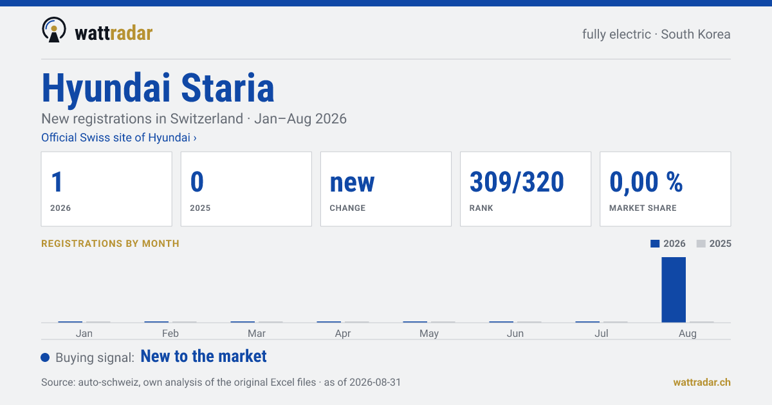The height and width of the screenshot is (405, 772).
Task: Click the 2025 registrations card showing 0
Action: pyautogui.click(x=246, y=189)
